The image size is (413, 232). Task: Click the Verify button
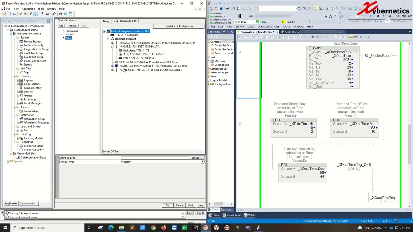point(191,205)
